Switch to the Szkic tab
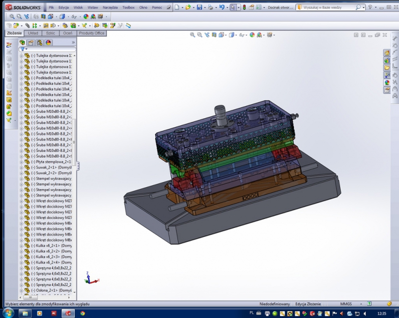This screenshot has height=318, width=399. coord(50,33)
